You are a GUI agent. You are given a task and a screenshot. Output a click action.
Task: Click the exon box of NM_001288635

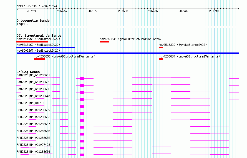point(82,141)
